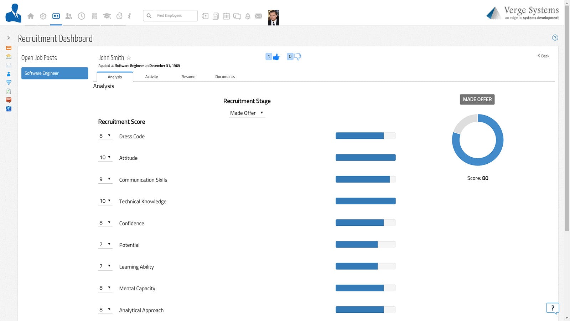Open the calendar icon in top toolbar
This screenshot has height=321, width=570.
coord(226,16)
